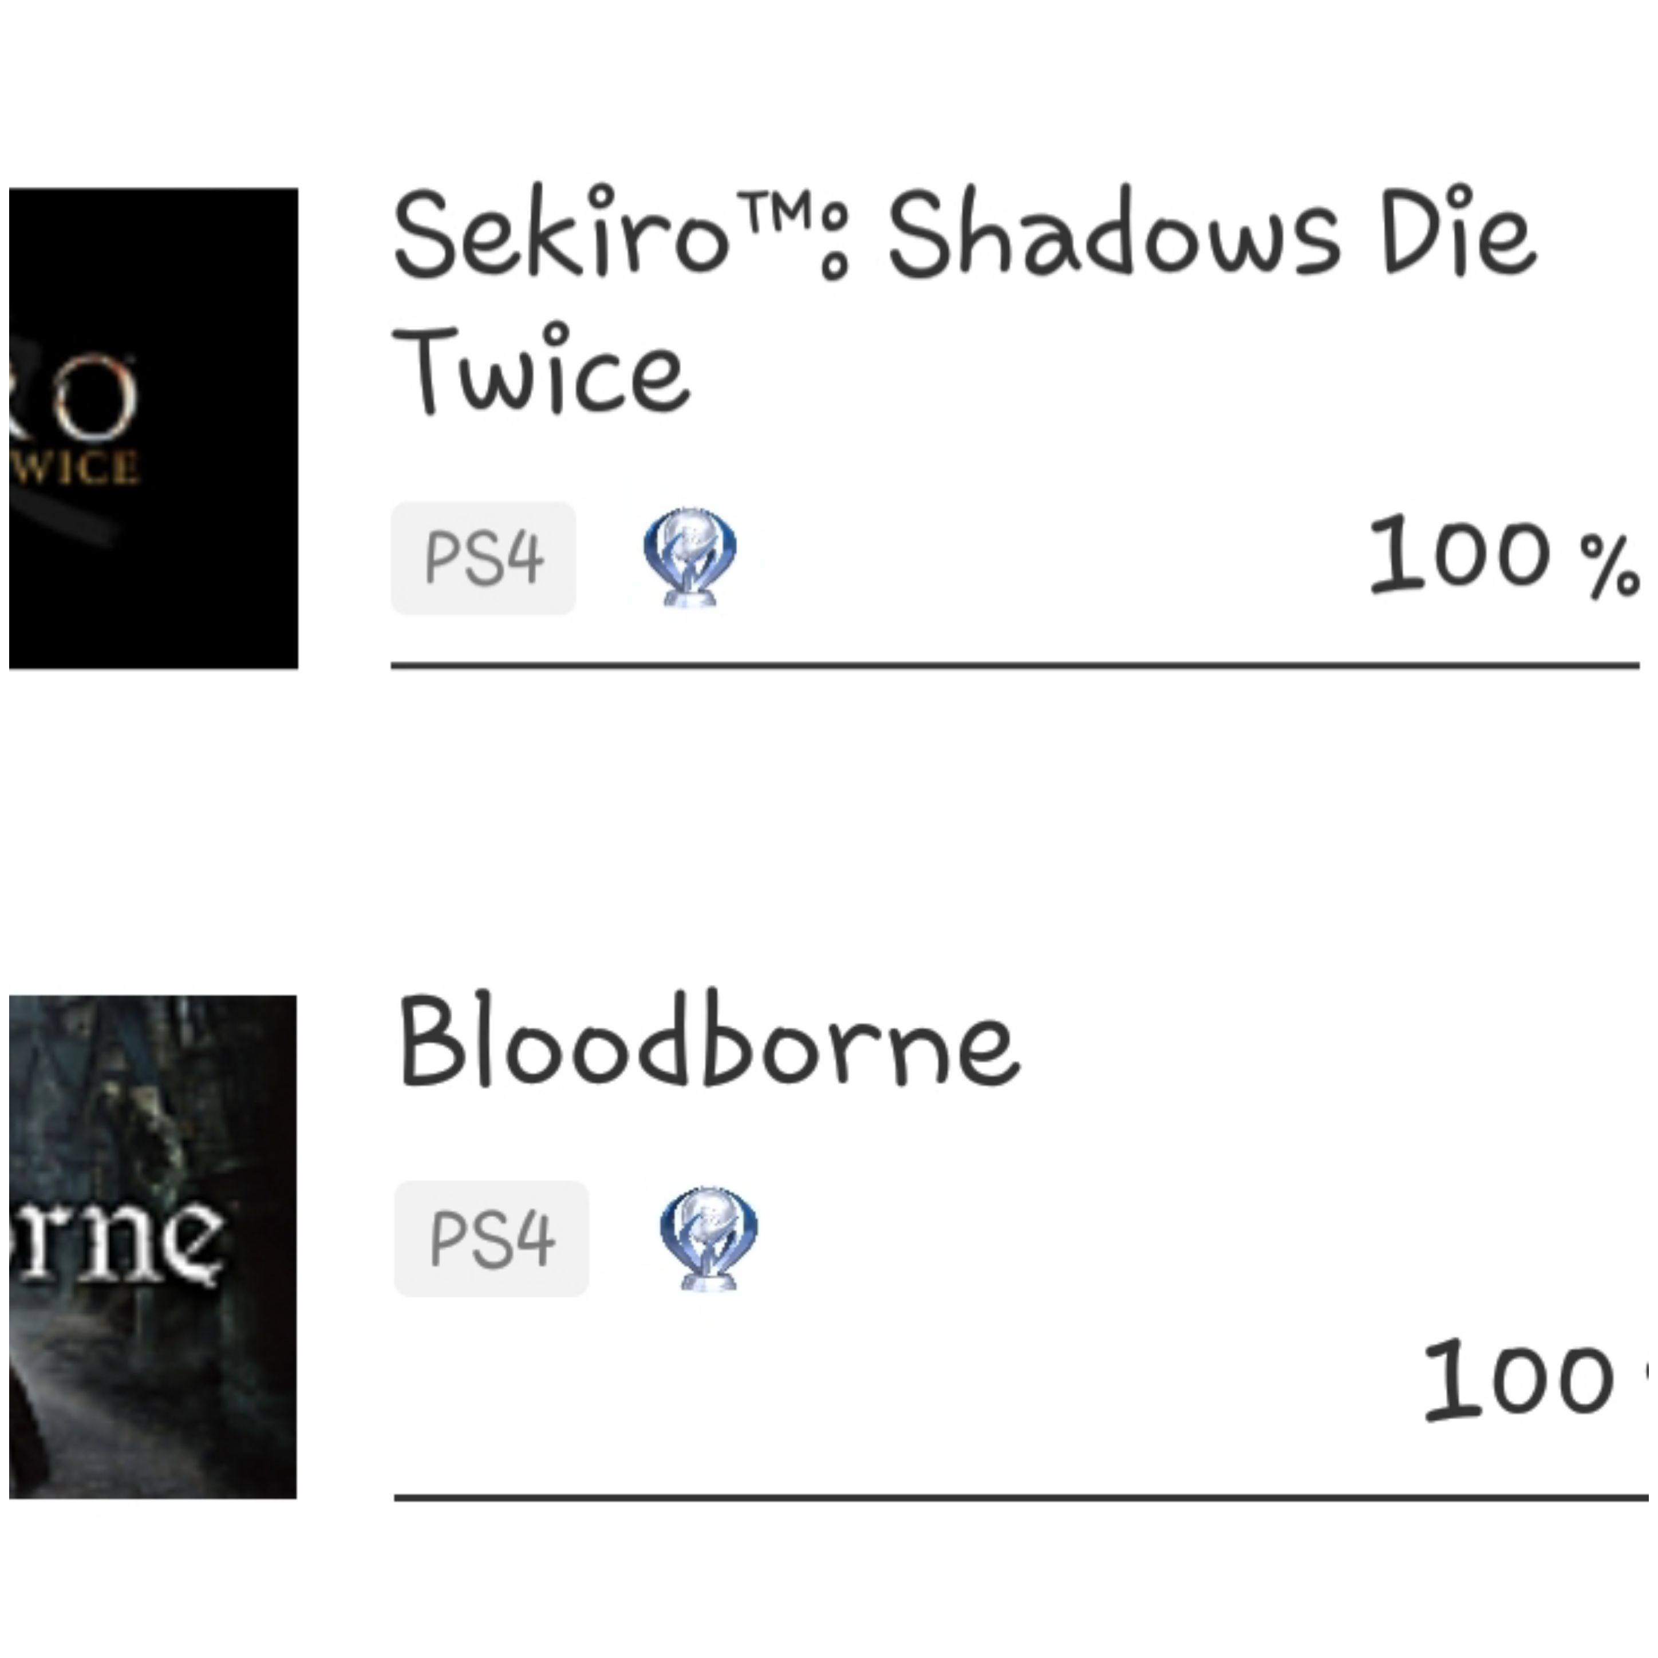Click the Sekiro platinum trophy icon
Viewport: 1658px width, 1658px height.
point(690,556)
